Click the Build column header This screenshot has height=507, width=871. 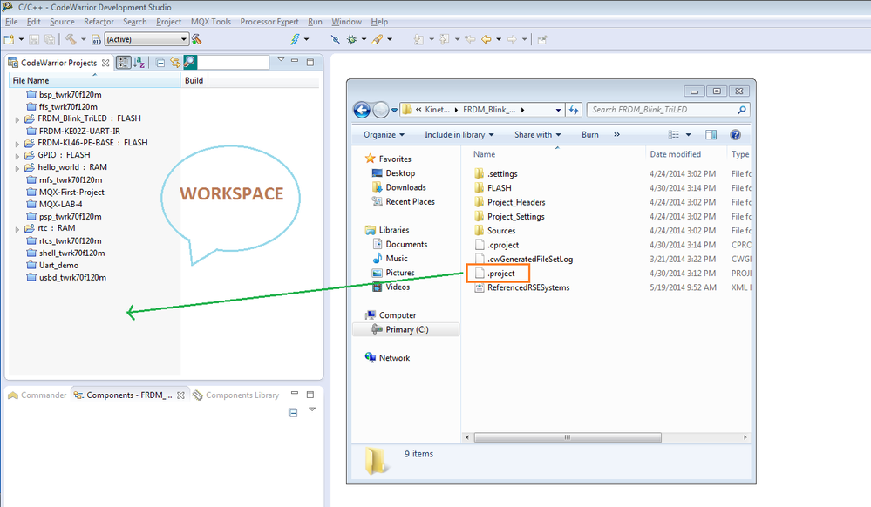(x=194, y=80)
